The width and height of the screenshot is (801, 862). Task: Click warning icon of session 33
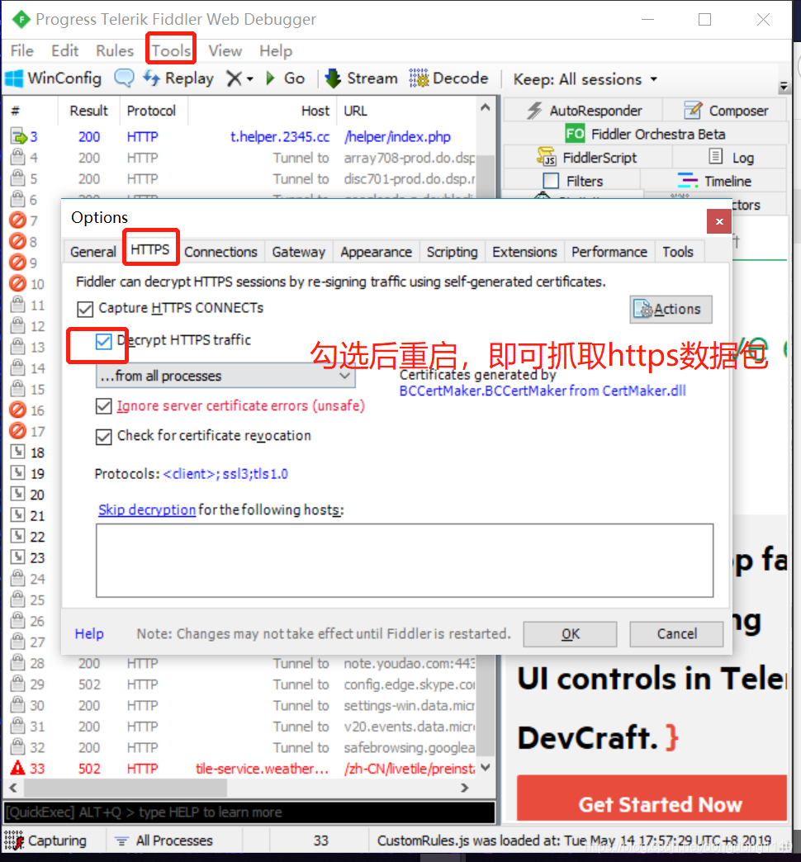(x=17, y=767)
